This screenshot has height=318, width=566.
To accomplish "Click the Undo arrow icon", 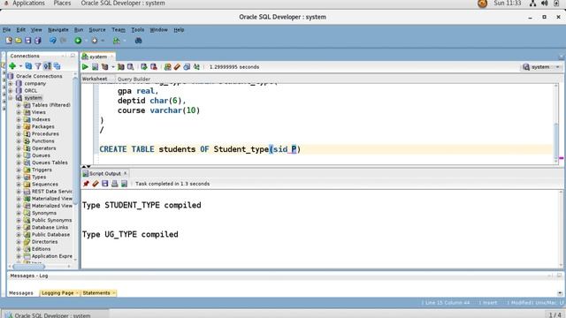I will pyautogui.click(x=53, y=41).
